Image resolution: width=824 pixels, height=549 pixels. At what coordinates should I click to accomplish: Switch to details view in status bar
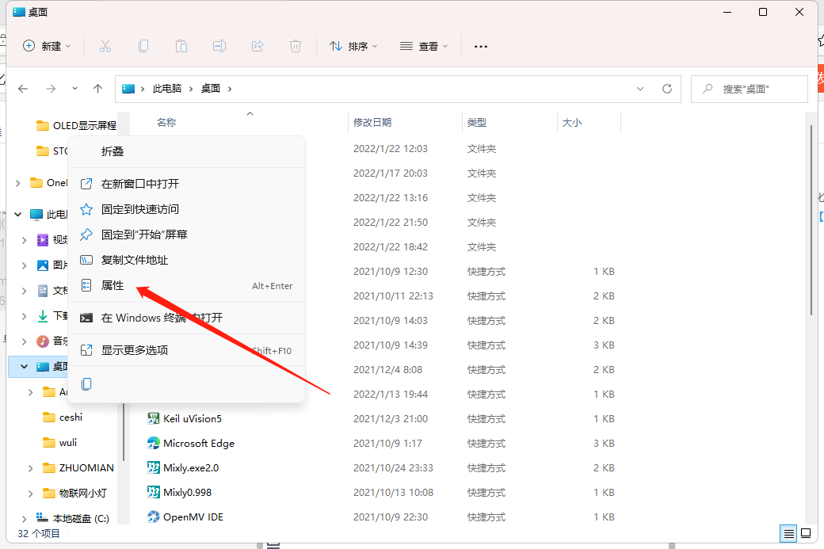788,534
